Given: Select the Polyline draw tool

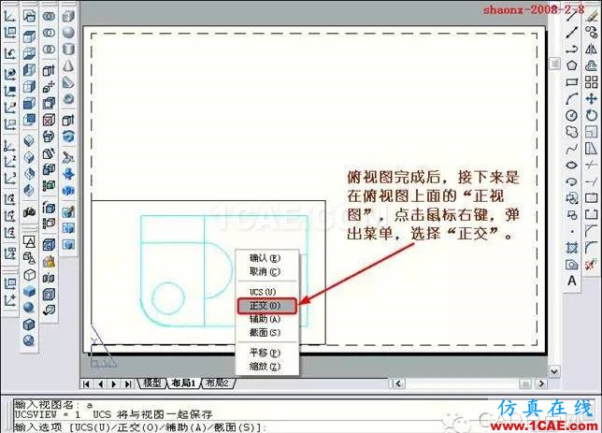Looking at the screenshot, I should 572,49.
